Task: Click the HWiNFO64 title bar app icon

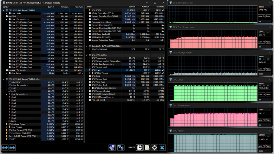Action: click(4, 3)
